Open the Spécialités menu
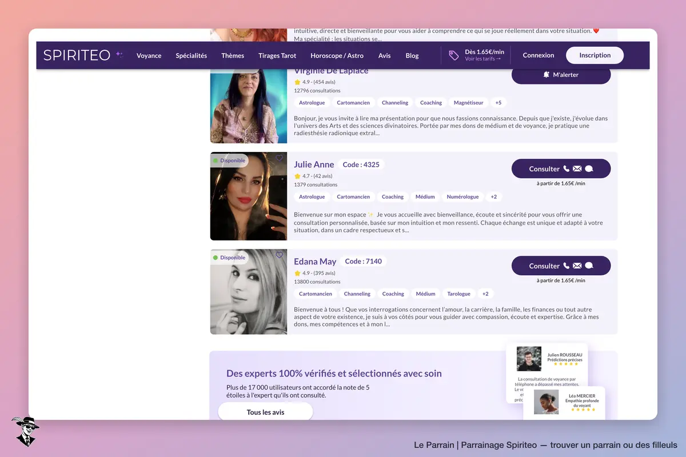The width and height of the screenshot is (686, 457). pos(192,55)
